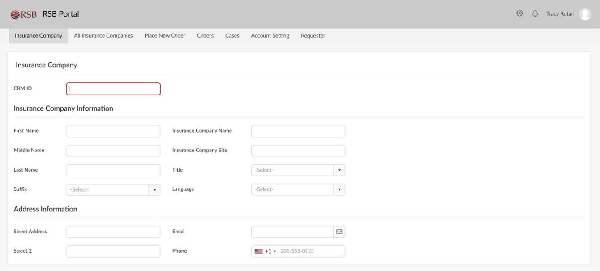The height and width of the screenshot is (271, 600).
Task: Click into the Street Address field
Action: pos(113,232)
